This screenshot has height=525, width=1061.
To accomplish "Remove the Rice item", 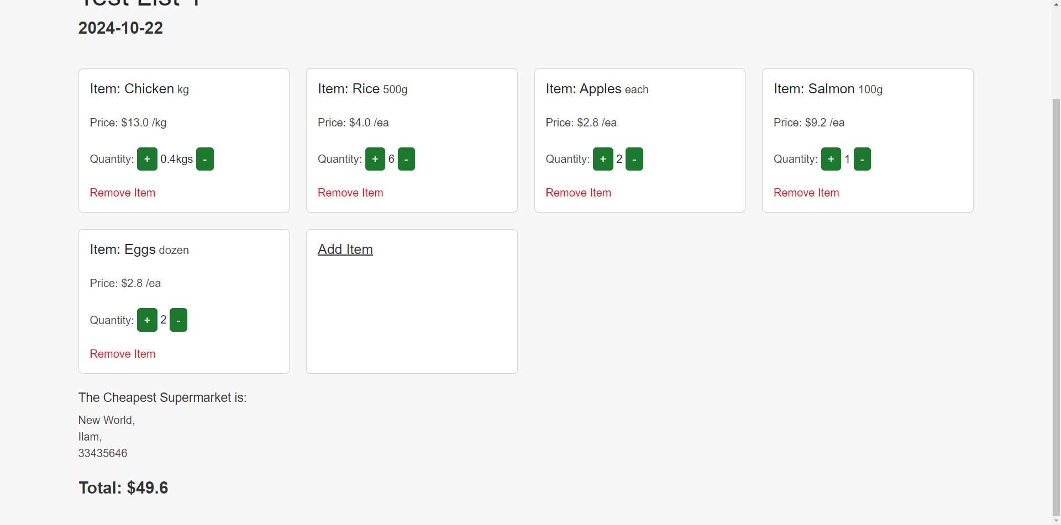I will click(x=350, y=193).
